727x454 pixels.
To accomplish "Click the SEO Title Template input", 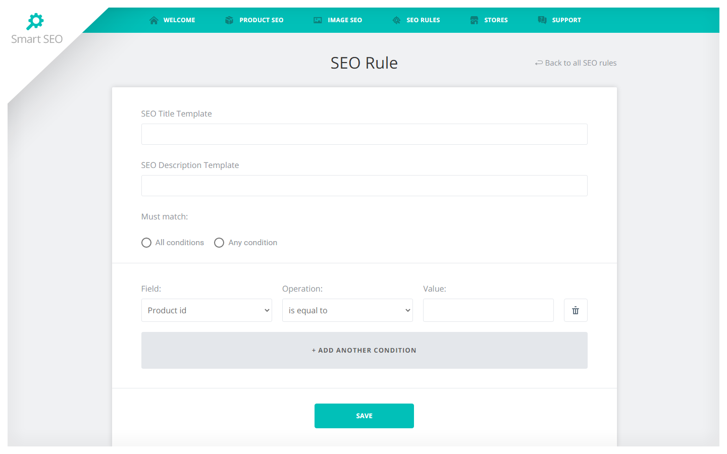I will pos(365,134).
